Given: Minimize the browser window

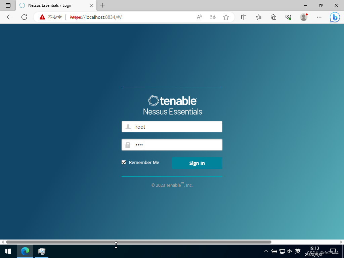Looking at the screenshot, I should 305,5.
